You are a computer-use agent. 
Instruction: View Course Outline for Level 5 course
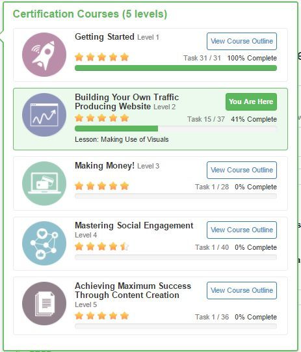coord(242,290)
